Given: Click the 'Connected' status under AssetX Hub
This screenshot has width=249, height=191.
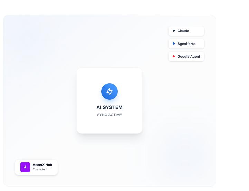Looking at the screenshot, I should coord(39,170).
